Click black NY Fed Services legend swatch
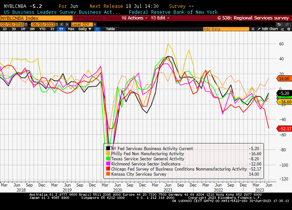 pos(108,148)
